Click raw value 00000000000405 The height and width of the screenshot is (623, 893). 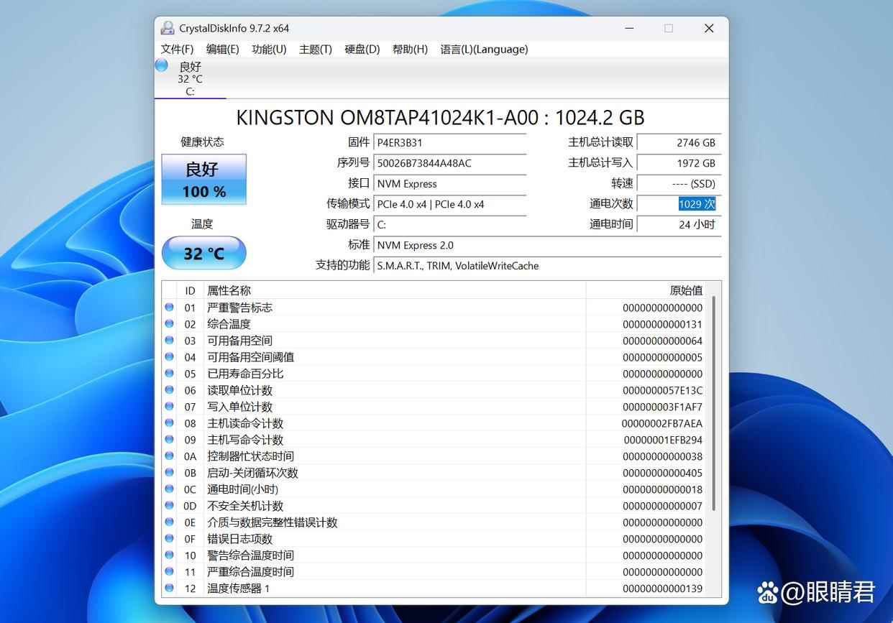pyautogui.click(x=662, y=473)
